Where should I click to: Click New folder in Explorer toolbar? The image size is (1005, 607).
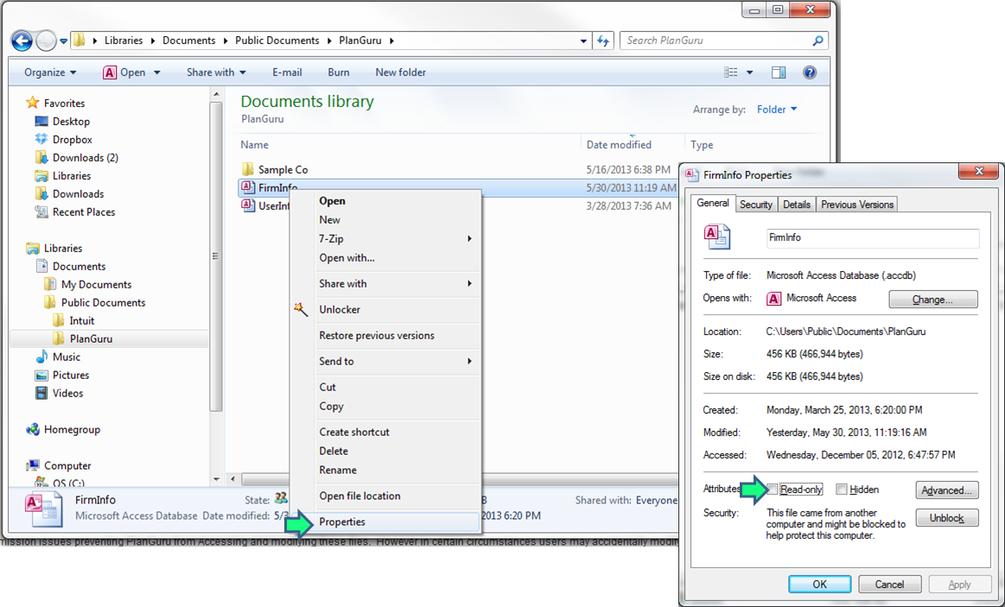pyautogui.click(x=401, y=73)
